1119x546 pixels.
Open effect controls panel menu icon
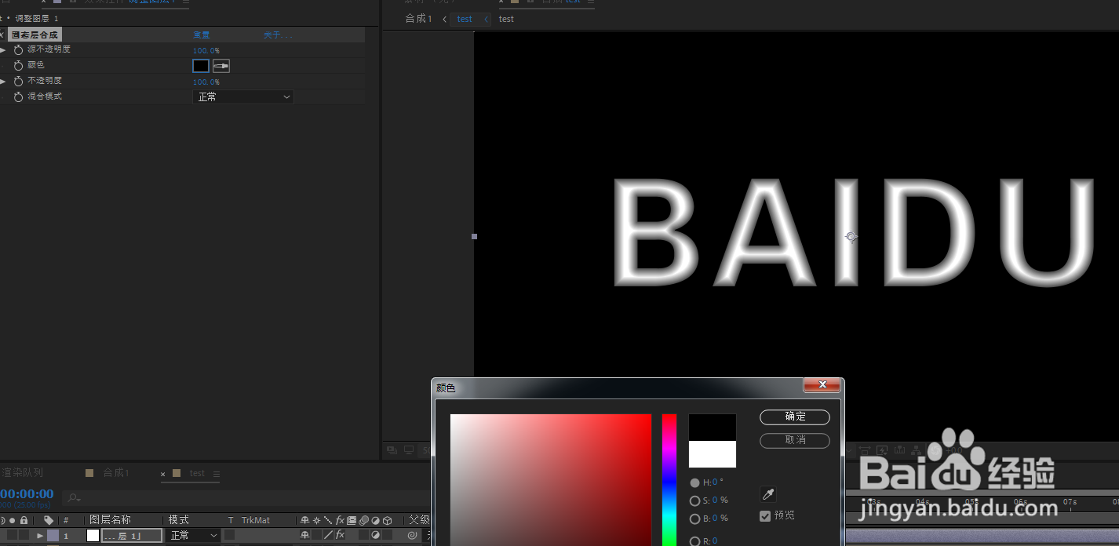[185, 2]
